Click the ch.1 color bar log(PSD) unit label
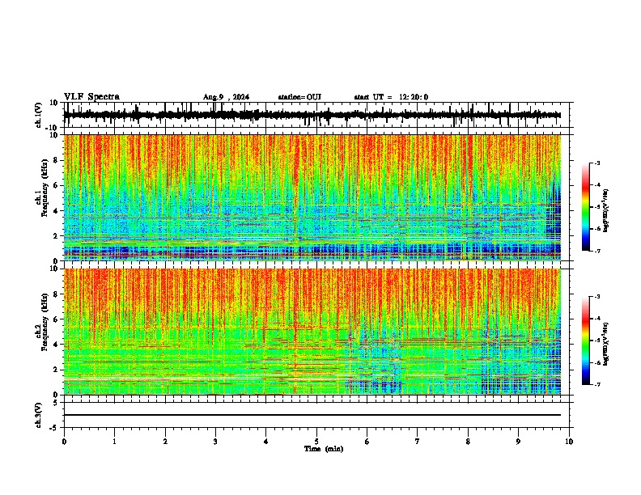Viewport: 641px width, 495px height. coord(606,210)
